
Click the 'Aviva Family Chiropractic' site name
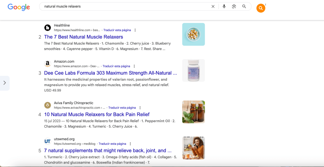point(74,103)
